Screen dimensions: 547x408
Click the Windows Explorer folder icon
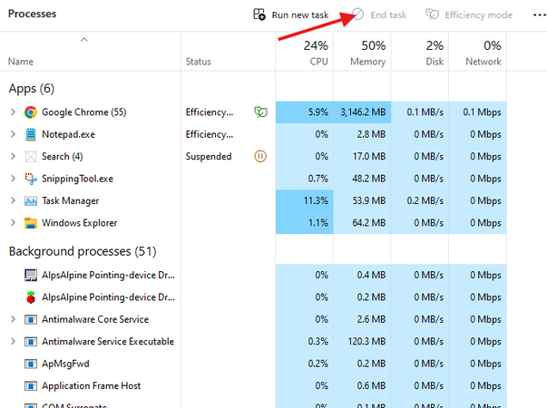tap(31, 223)
